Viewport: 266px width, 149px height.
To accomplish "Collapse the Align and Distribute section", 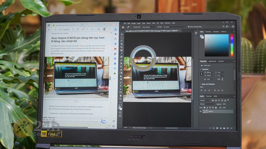I will point(200,84).
